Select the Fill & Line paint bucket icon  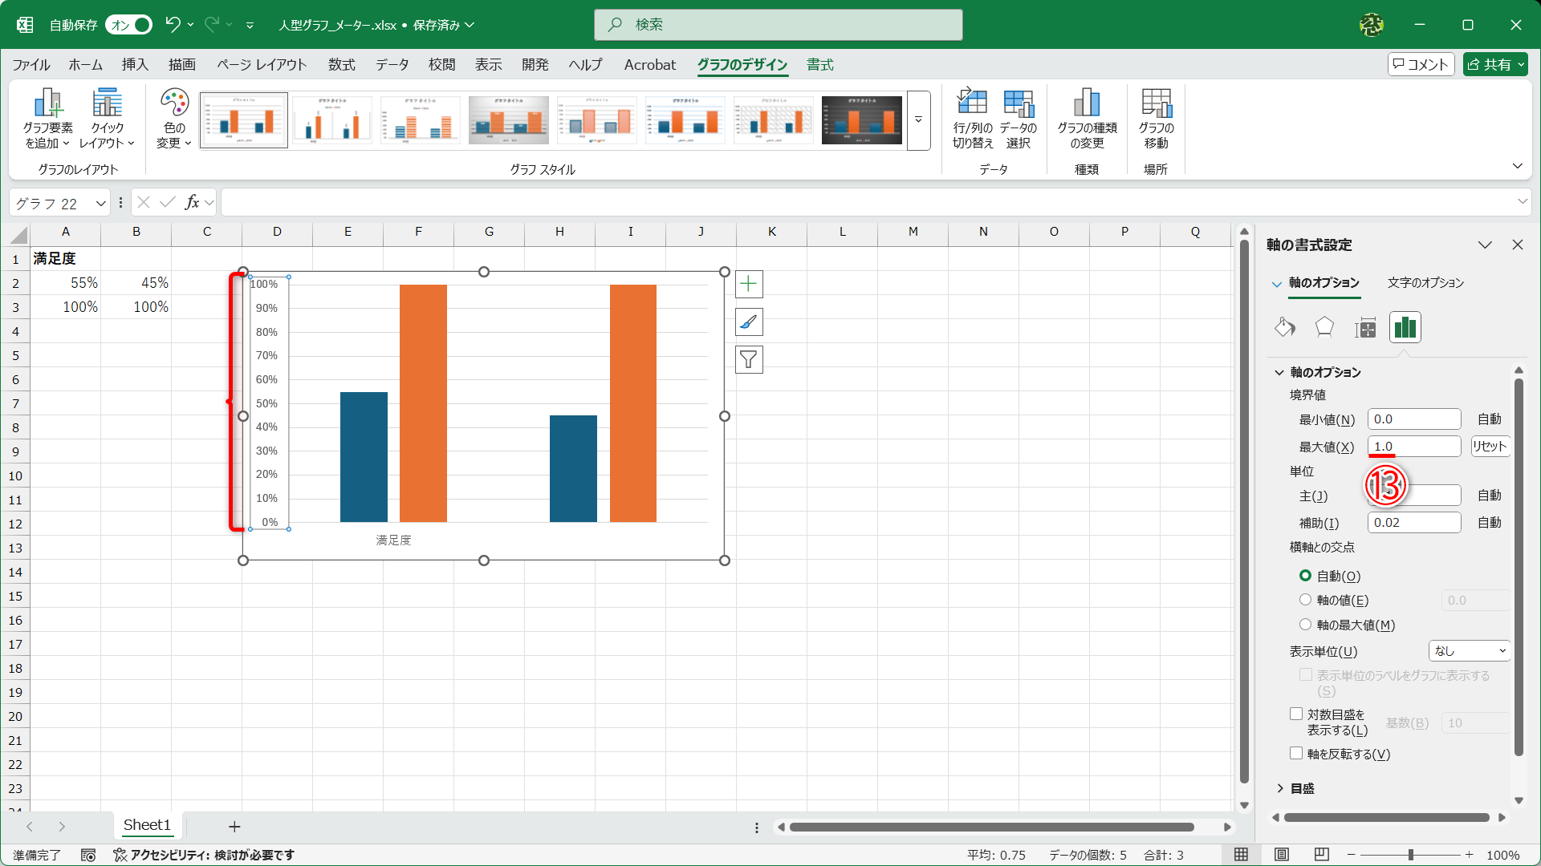click(x=1284, y=327)
